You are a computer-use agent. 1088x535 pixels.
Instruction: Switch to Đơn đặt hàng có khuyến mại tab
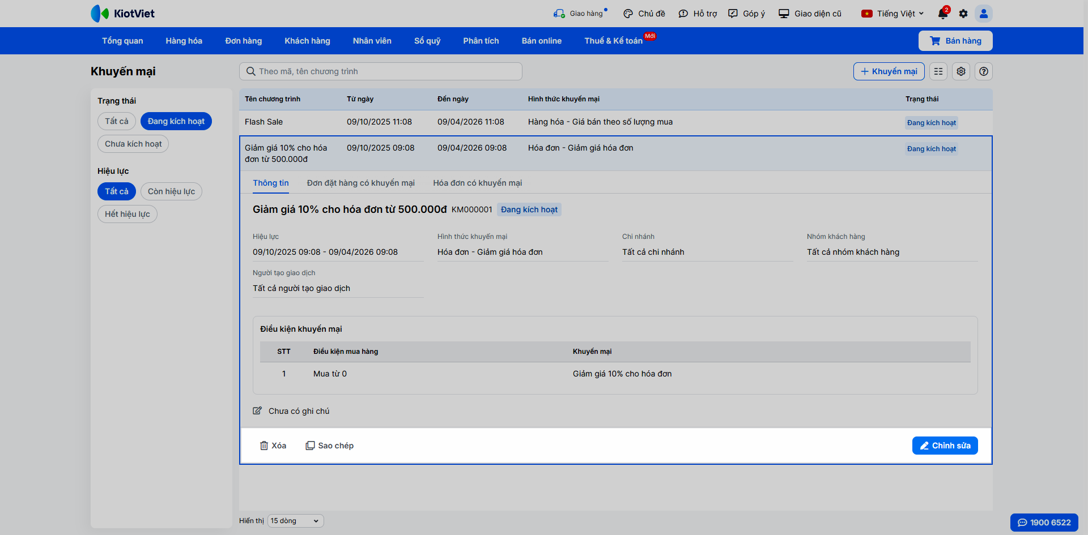pos(361,183)
